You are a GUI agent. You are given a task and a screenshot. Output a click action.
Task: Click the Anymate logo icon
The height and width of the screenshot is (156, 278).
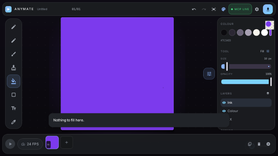point(8,9)
